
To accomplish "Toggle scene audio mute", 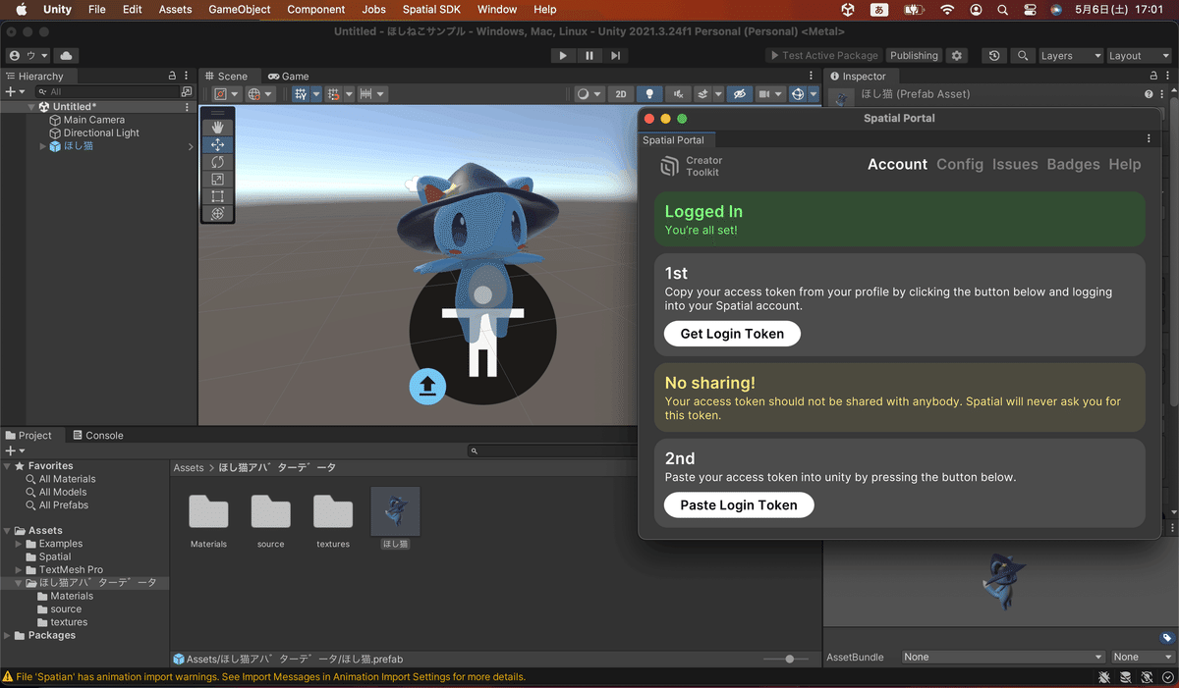I will tap(678, 94).
